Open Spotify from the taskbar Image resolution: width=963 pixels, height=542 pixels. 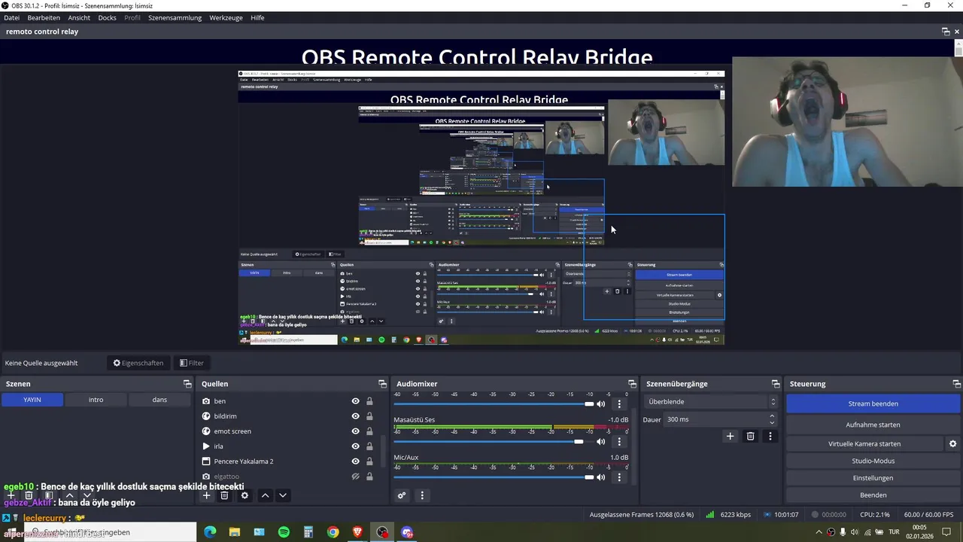[284, 532]
